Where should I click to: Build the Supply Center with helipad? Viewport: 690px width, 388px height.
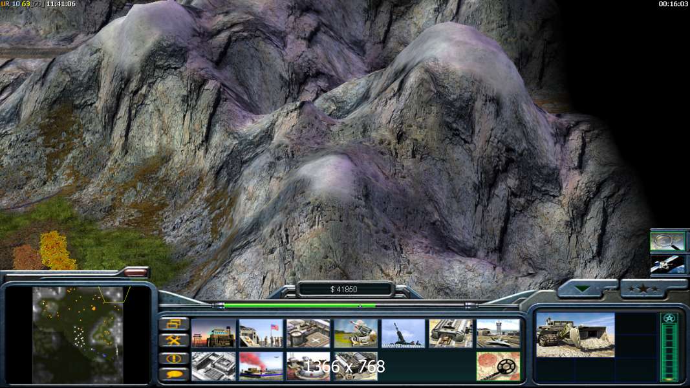(308, 334)
